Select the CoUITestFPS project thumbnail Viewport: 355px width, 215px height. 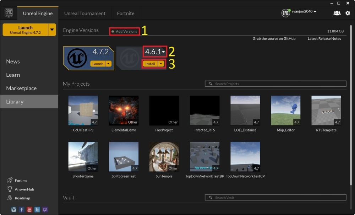pos(83,110)
